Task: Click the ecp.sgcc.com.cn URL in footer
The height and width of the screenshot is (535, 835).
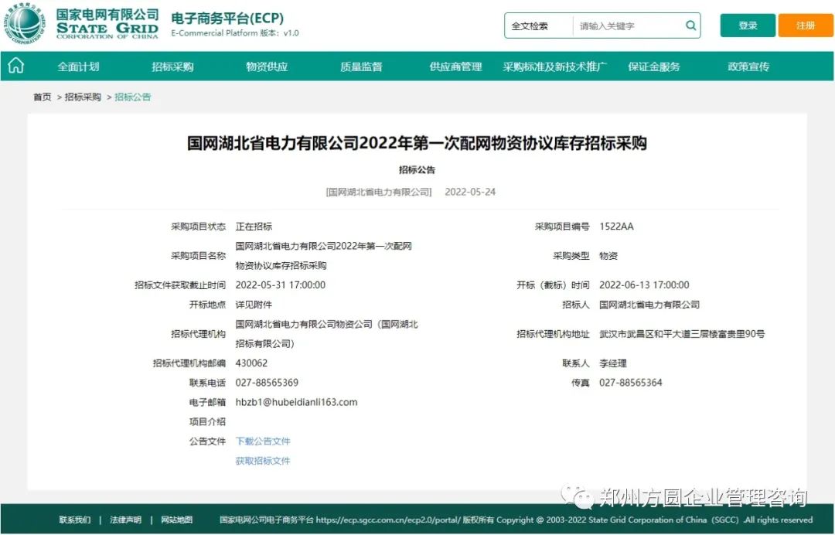Action: coord(387,520)
